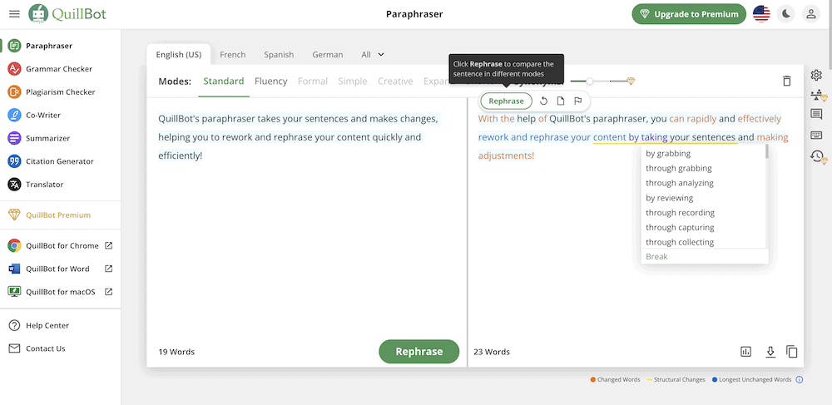Viewport: 832px width, 405px height.
Task: Open hotkeys keyboard icon
Action: tap(816, 136)
